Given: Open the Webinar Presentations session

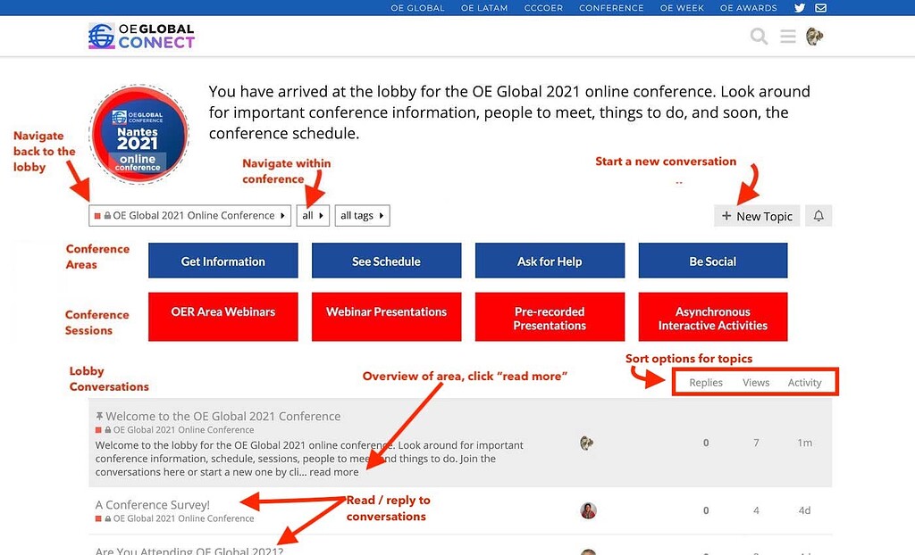Looking at the screenshot, I should 386,317.
